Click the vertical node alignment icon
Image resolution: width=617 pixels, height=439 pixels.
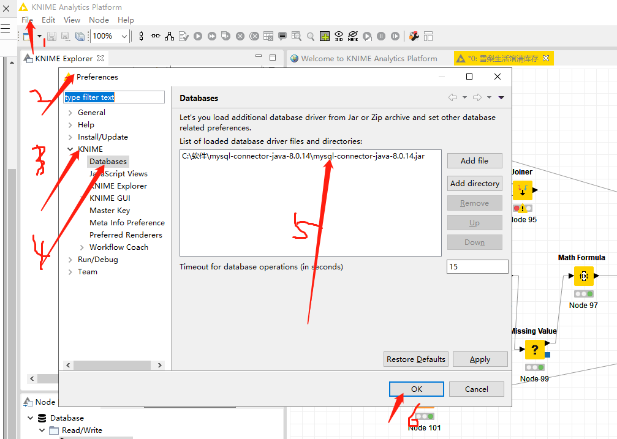pos(142,37)
